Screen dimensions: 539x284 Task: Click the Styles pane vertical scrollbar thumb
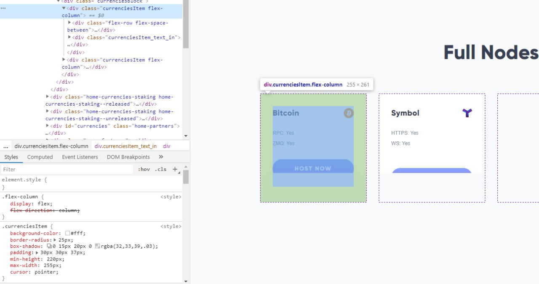[x=186, y=177]
